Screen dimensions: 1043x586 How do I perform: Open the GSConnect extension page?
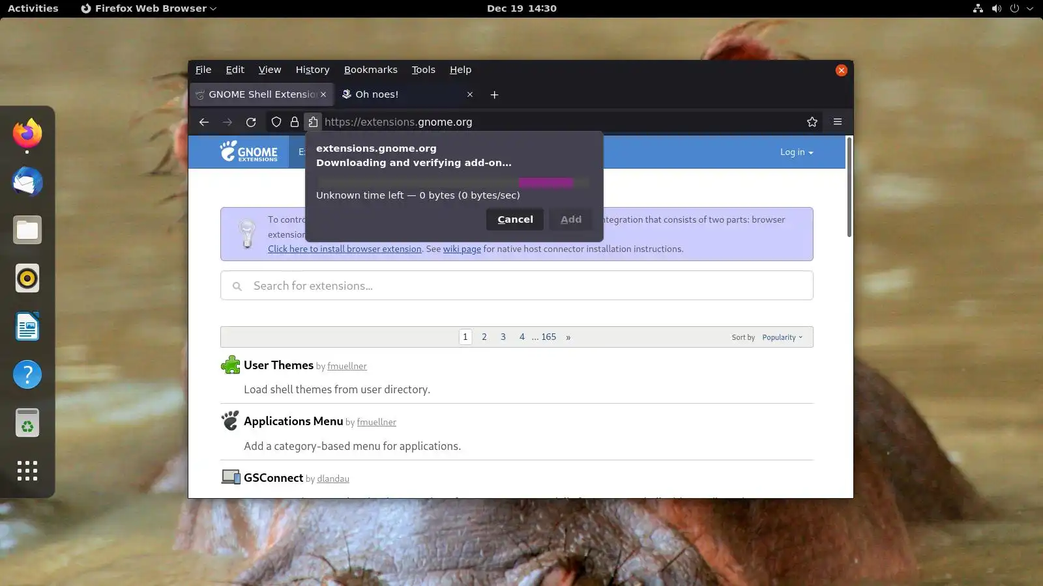tap(273, 478)
